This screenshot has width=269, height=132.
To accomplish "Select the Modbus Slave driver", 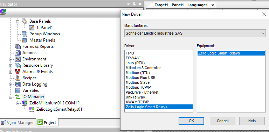I will coord(159,82).
